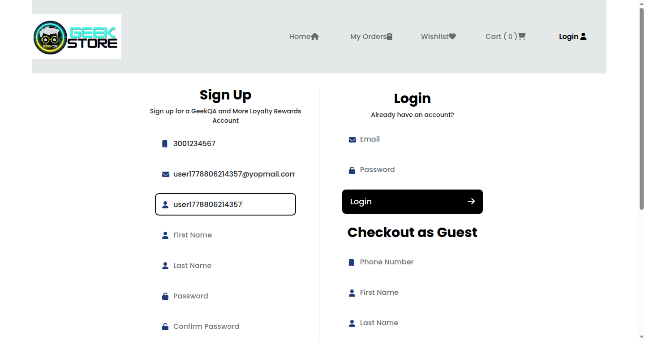Go to the Wishlist page
Screen dimensions: 645x341
[x=438, y=37]
